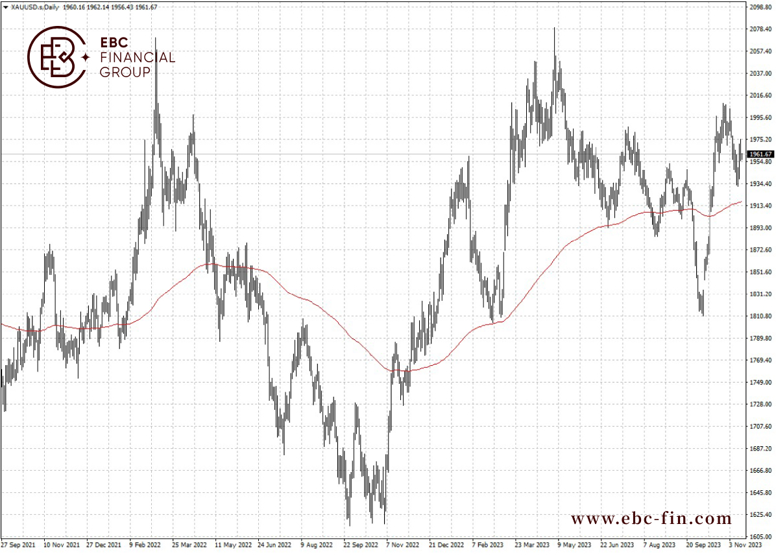
Task: Select the 3 Nov 2023 date label
Action: click(746, 545)
